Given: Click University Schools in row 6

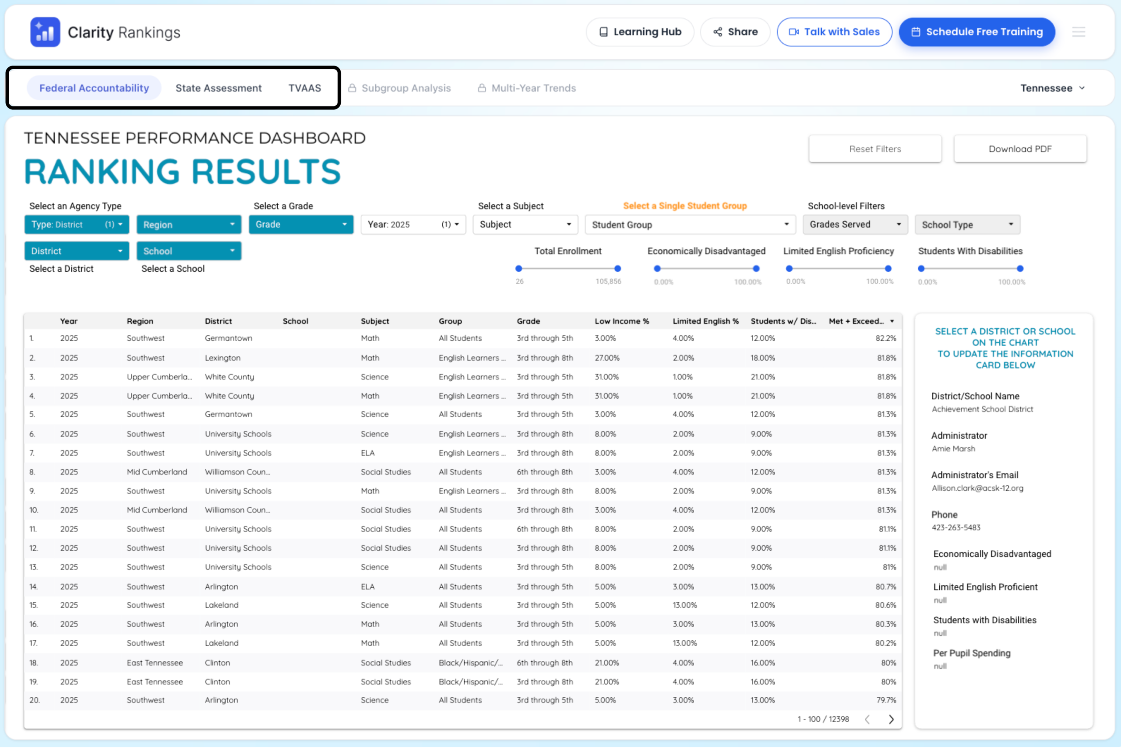Looking at the screenshot, I should 238,434.
